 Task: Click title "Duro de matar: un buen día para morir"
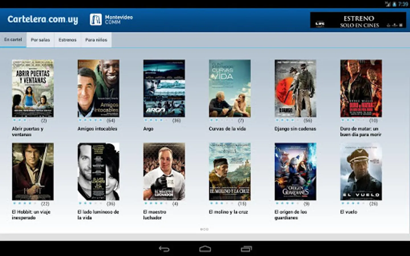360,131
